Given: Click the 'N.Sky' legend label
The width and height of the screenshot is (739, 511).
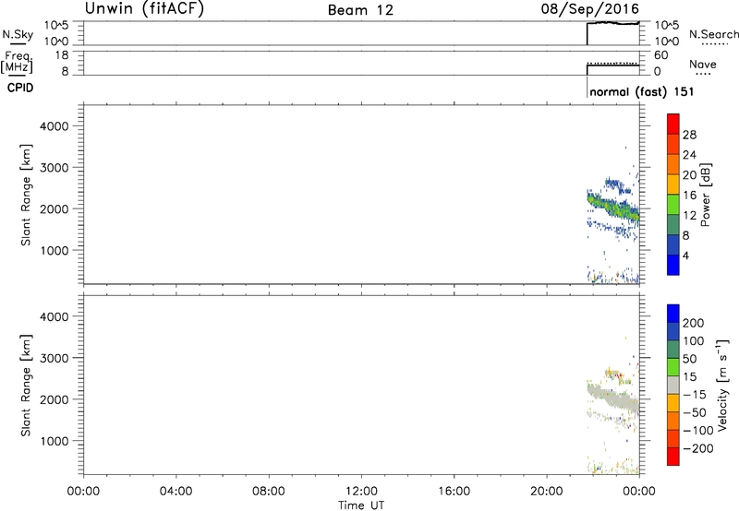Looking at the screenshot, I should 18,34.
